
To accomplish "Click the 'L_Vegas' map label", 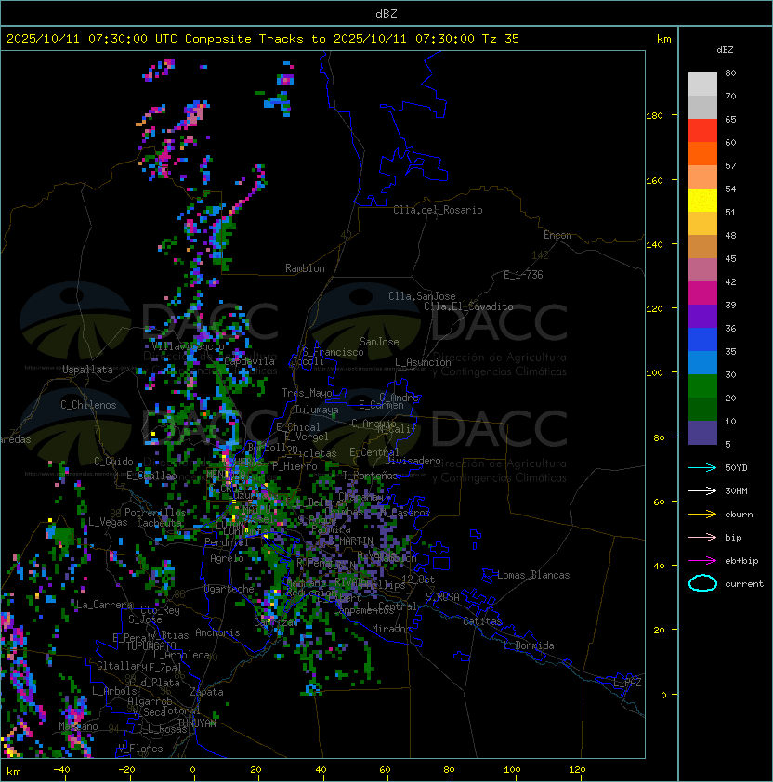I will [x=108, y=522].
